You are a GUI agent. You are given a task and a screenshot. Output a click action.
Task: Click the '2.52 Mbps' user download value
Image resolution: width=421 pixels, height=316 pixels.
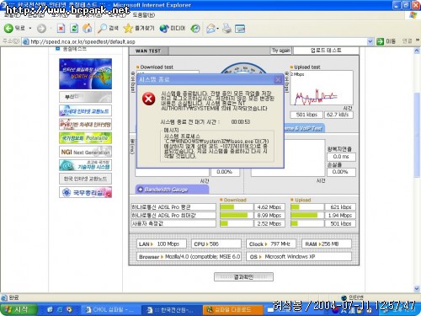(x=269, y=223)
